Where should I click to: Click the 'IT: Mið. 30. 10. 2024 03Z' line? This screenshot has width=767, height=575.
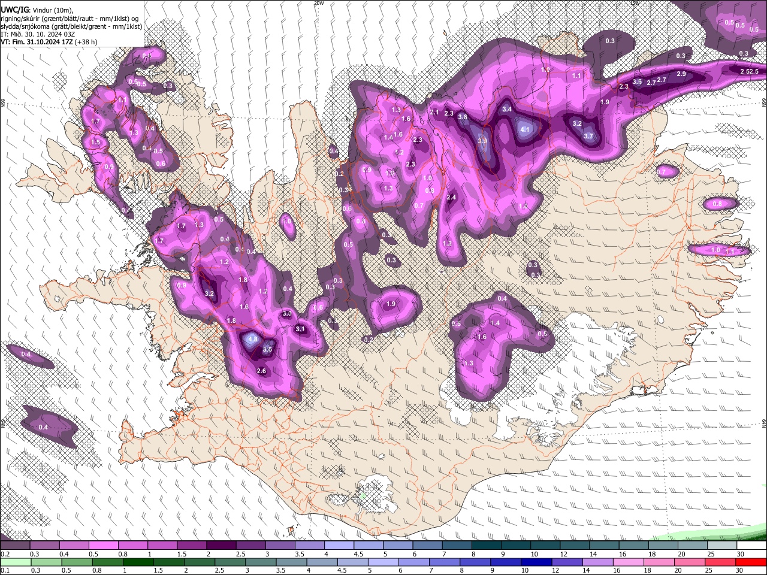[x=38, y=34]
